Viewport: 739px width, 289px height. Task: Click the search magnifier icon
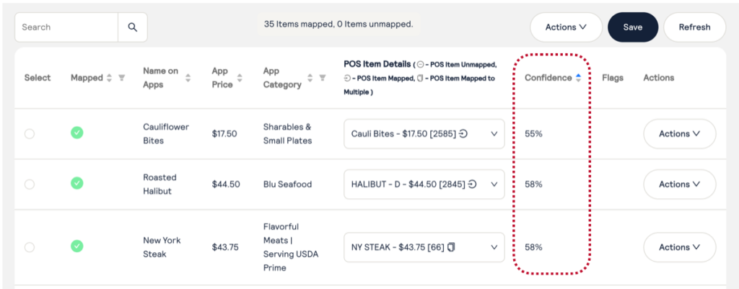click(133, 27)
